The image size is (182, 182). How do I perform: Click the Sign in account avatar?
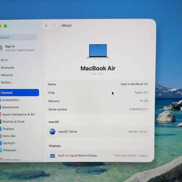pyautogui.click(x=1, y=48)
